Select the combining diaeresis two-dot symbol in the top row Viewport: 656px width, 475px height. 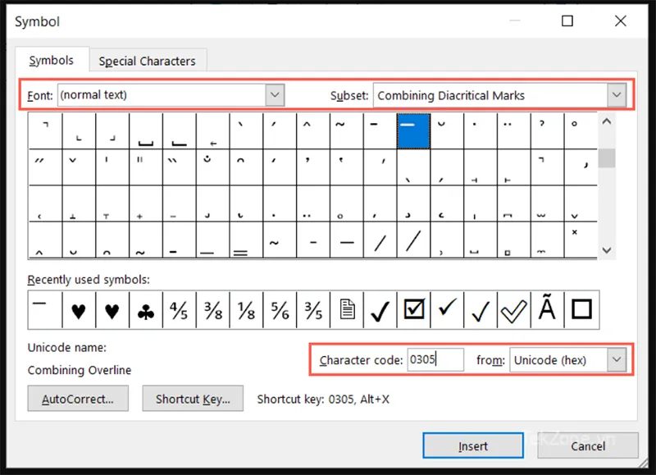coord(514,131)
